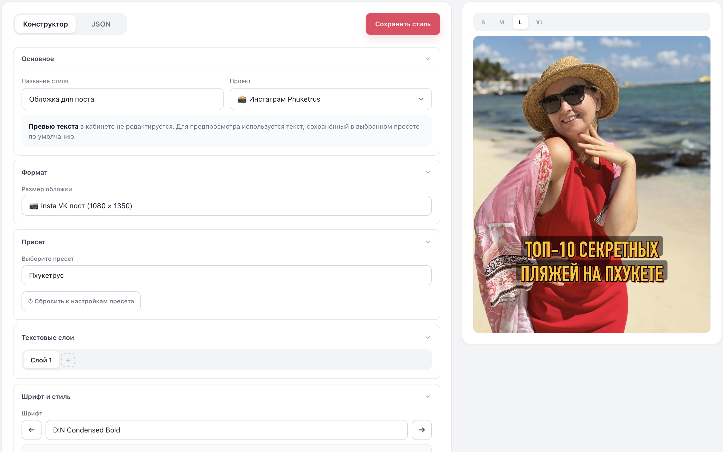Collapse the Формат section chevron
Image resolution: width=723 pixels, height=452 pixels.
click(x=428, y=172)
